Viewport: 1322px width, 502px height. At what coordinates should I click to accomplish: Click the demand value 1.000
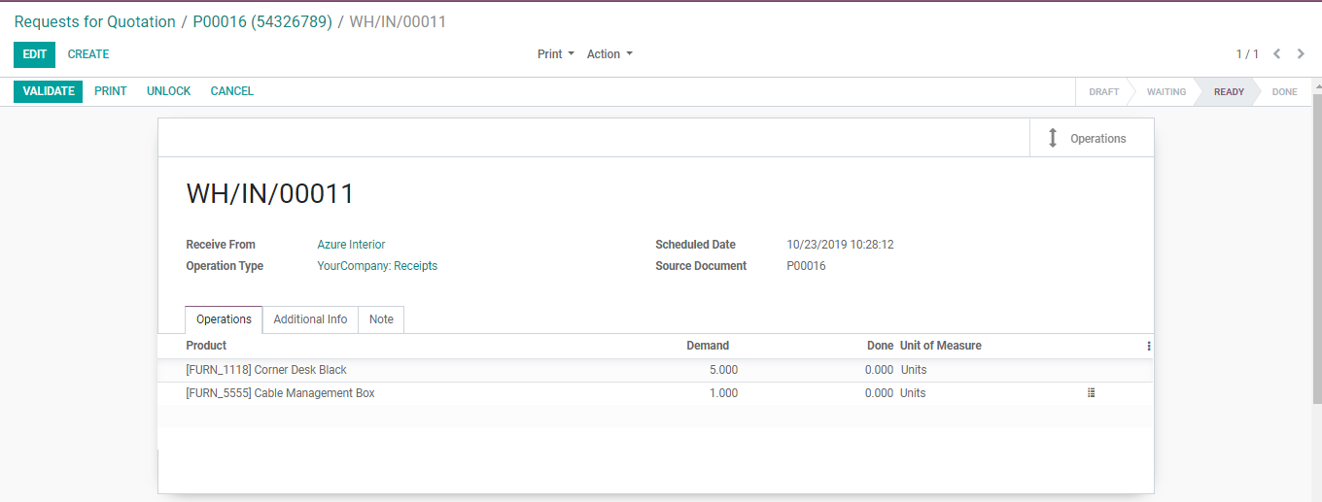point(723,393)
